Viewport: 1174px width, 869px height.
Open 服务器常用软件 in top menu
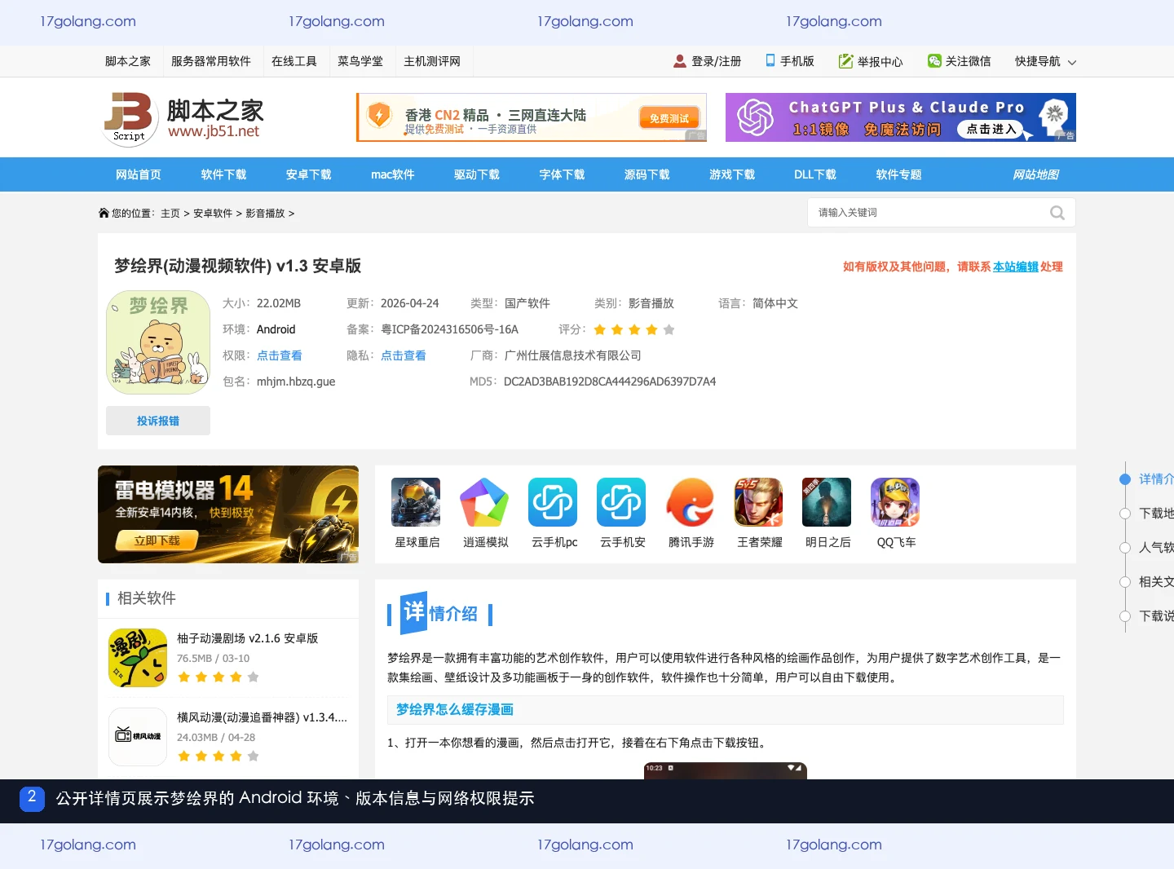pos(211,61)
